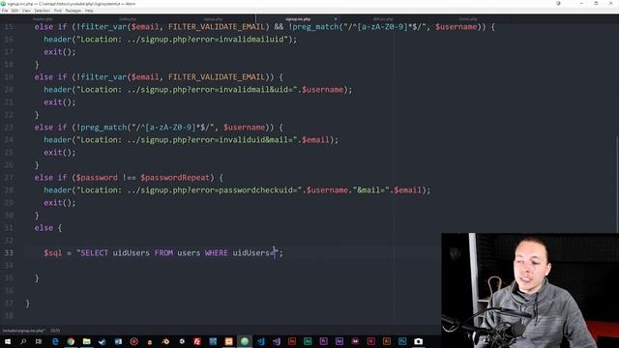
Task: Click the includes\signup.inc.php path in status bar
Action: (23, 331)
